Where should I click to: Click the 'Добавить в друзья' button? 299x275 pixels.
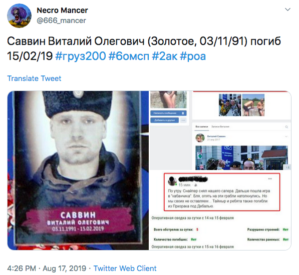point(165,120)
